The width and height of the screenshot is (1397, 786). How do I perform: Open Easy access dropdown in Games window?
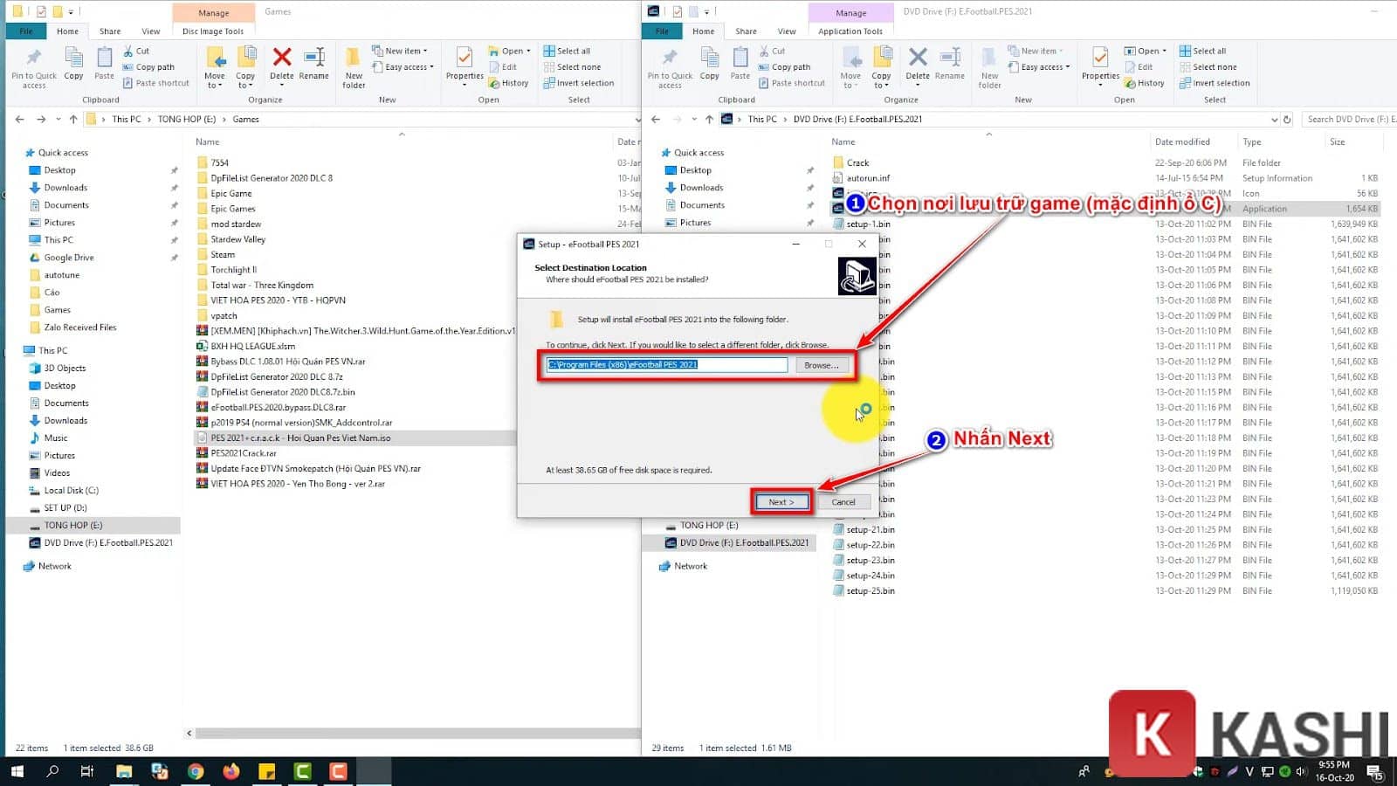point(409,67)
